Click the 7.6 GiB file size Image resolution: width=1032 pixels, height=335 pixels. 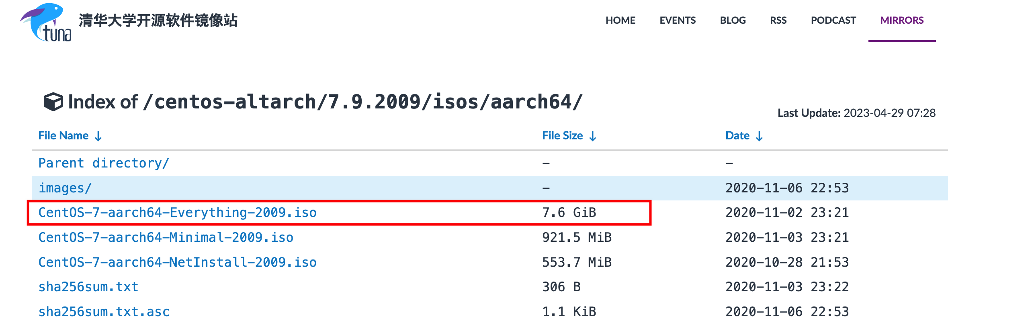[569, 212]
